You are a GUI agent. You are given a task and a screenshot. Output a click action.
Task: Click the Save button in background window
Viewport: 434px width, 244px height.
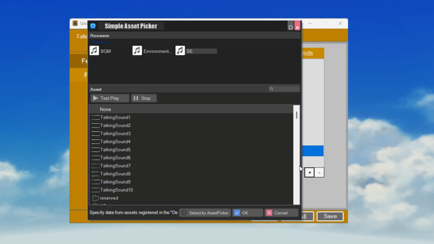[x=330, y=216]
